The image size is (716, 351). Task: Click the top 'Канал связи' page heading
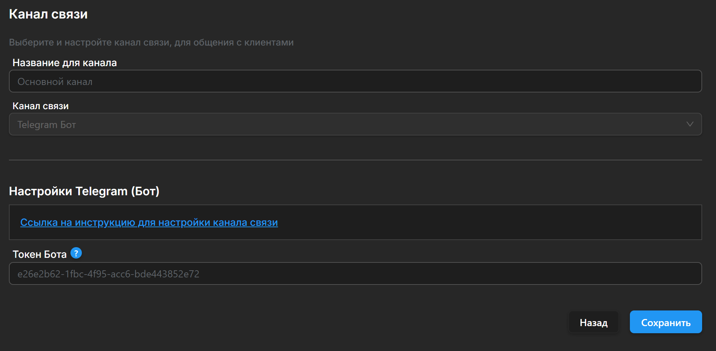pyautogui.click(x=48, y=14)
